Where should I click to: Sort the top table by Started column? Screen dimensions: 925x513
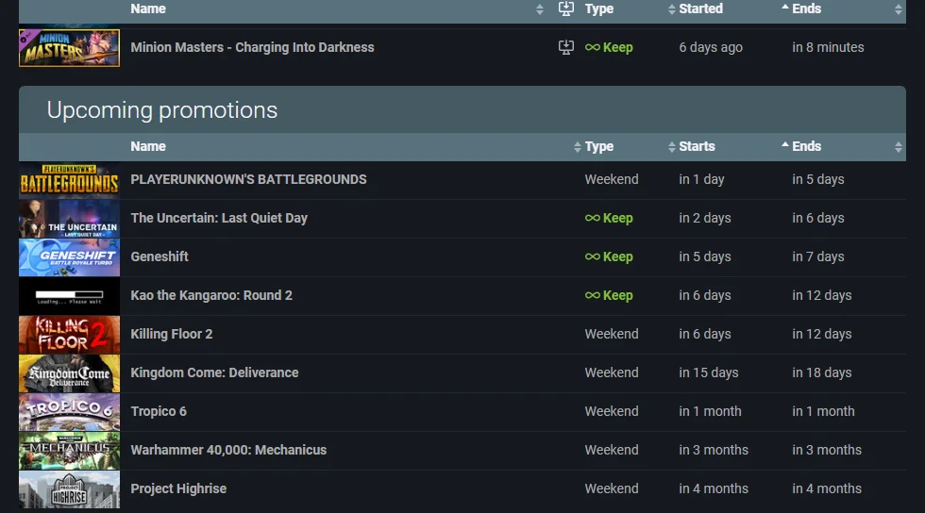tap(700, 8)
